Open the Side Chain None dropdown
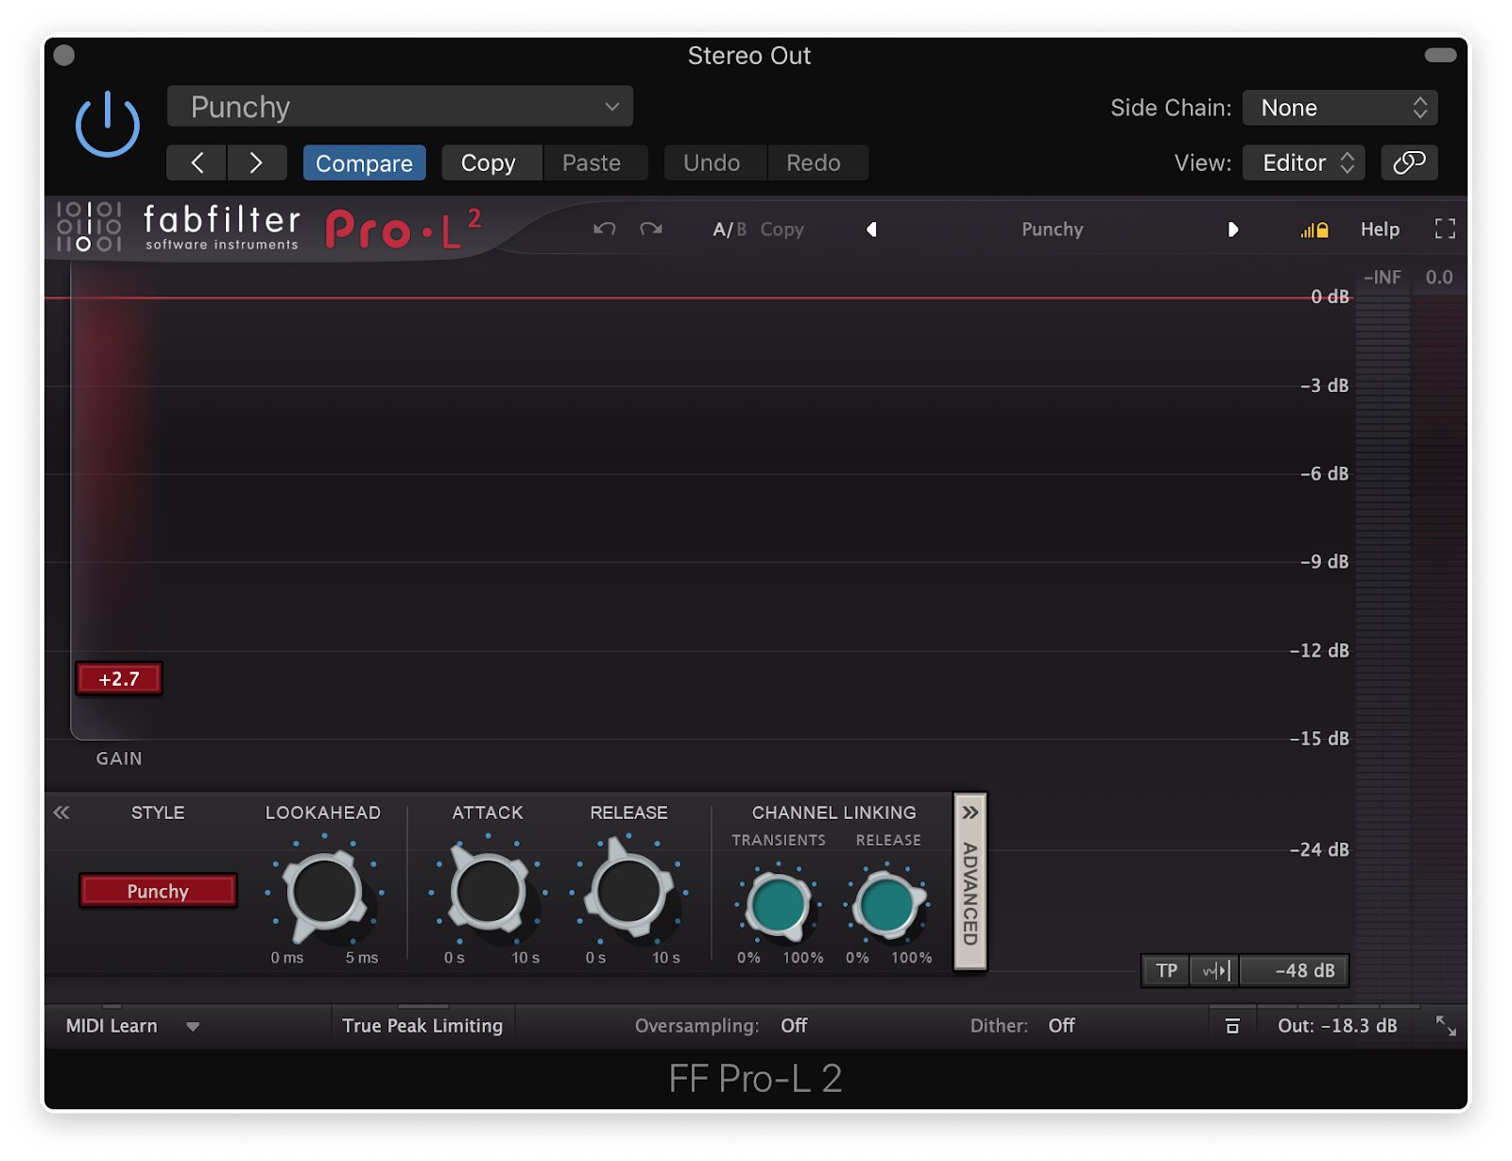This screenshot has height=1161, width=1512. point(1340,108)
